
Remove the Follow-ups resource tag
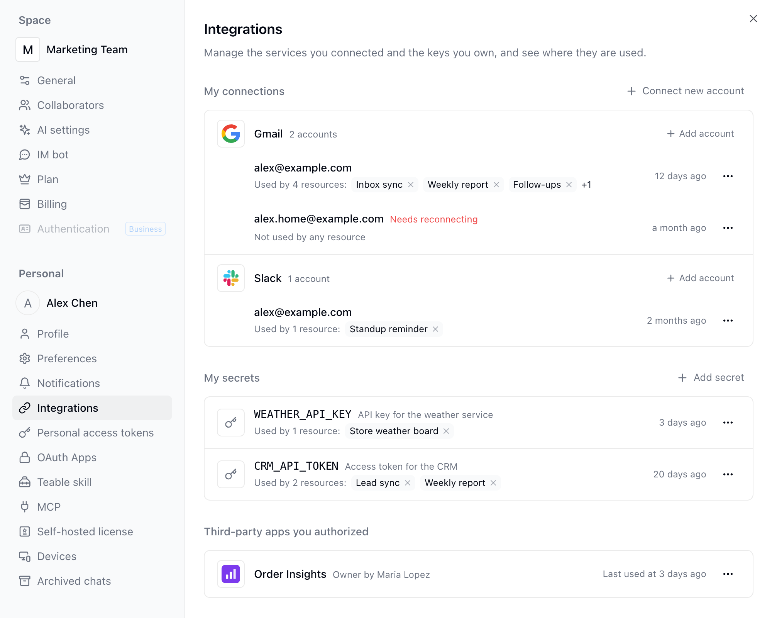pyautogui.click(x=569, y=185)
